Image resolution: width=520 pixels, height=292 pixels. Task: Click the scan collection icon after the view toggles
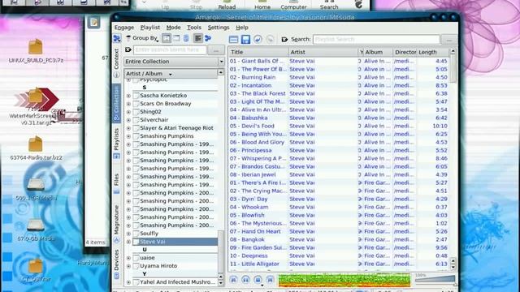208,38
